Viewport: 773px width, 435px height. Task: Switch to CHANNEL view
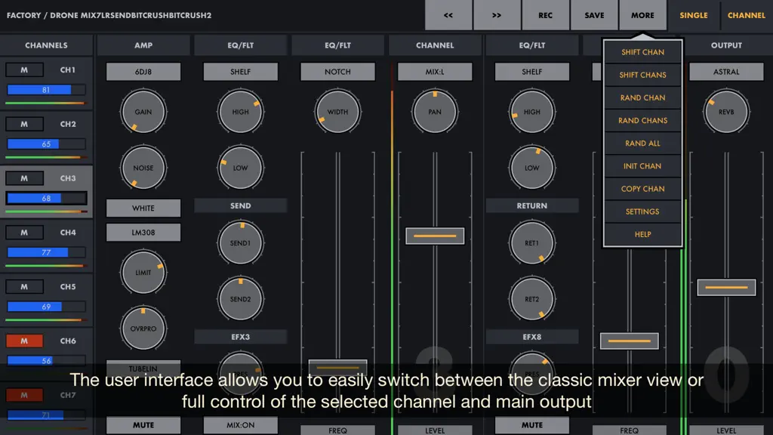coord(747,15)
